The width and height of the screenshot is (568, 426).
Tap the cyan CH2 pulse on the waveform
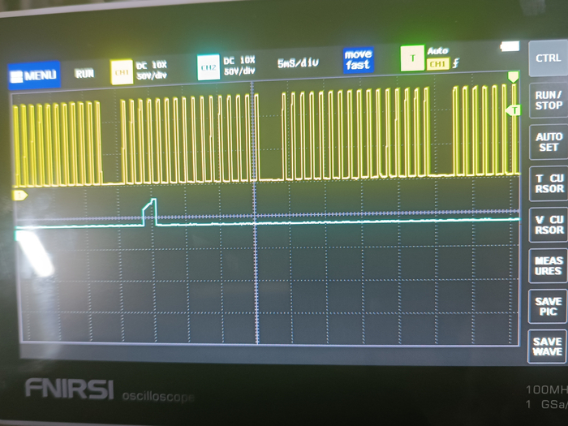(149, 212)
